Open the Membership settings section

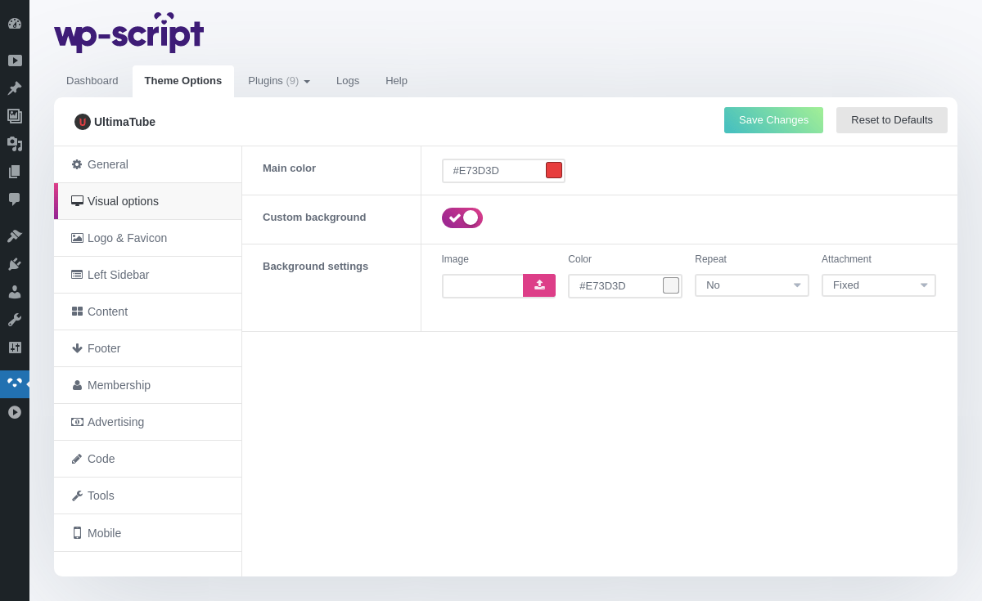pos(148,385)
